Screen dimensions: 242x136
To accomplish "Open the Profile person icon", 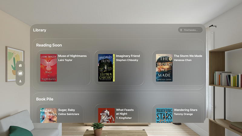I will click(x=20, y=81).
